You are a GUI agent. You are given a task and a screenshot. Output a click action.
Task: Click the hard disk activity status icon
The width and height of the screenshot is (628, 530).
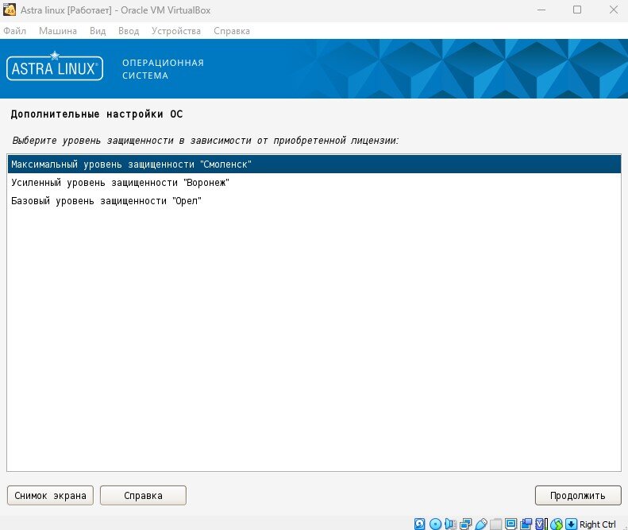[419, 524]
